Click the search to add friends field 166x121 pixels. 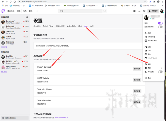[15, 118]
